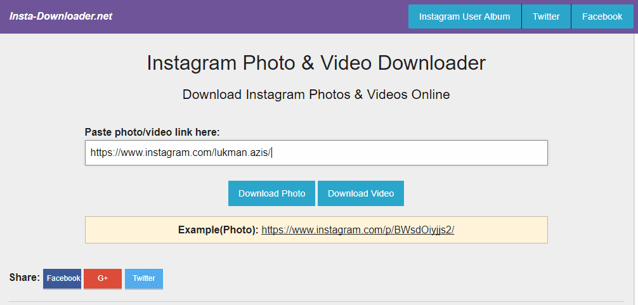
Task: Click the 'Share:' label text
Action: coord(24,278)
